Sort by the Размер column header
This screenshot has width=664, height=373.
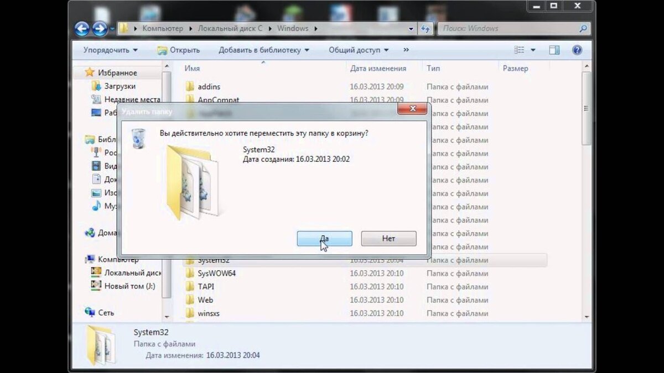pyautogui.click(x=515, y=69)
